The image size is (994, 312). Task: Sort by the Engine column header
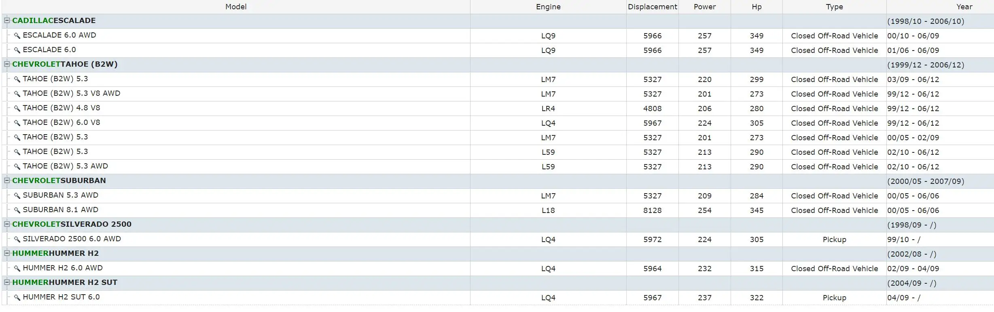pos(548,7)
